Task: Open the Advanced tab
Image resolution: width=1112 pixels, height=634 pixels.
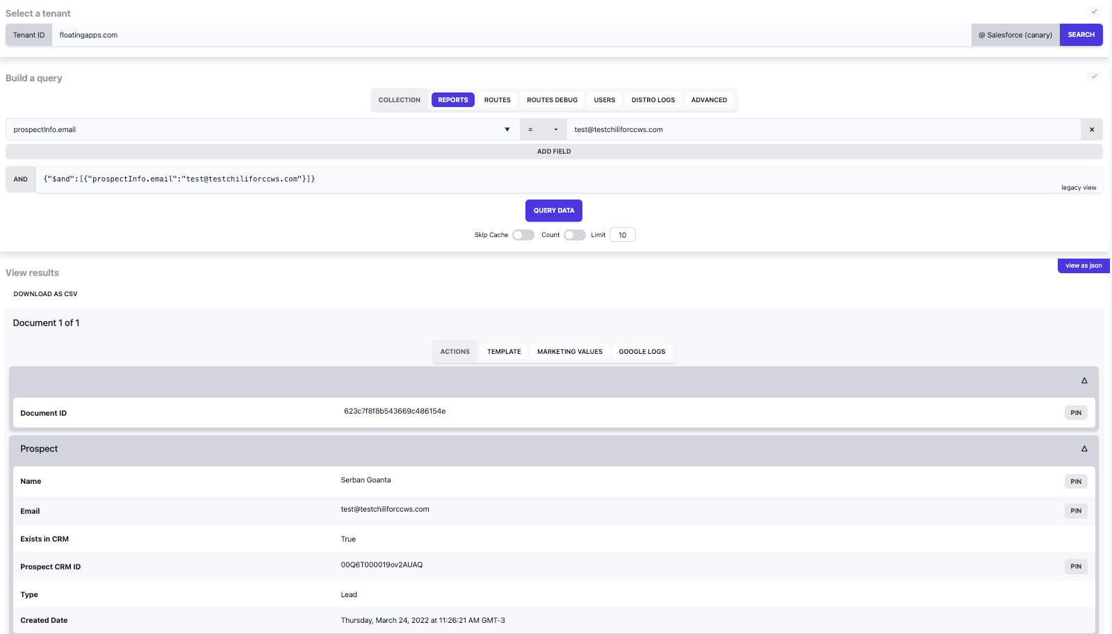Action: click(710, 100)
